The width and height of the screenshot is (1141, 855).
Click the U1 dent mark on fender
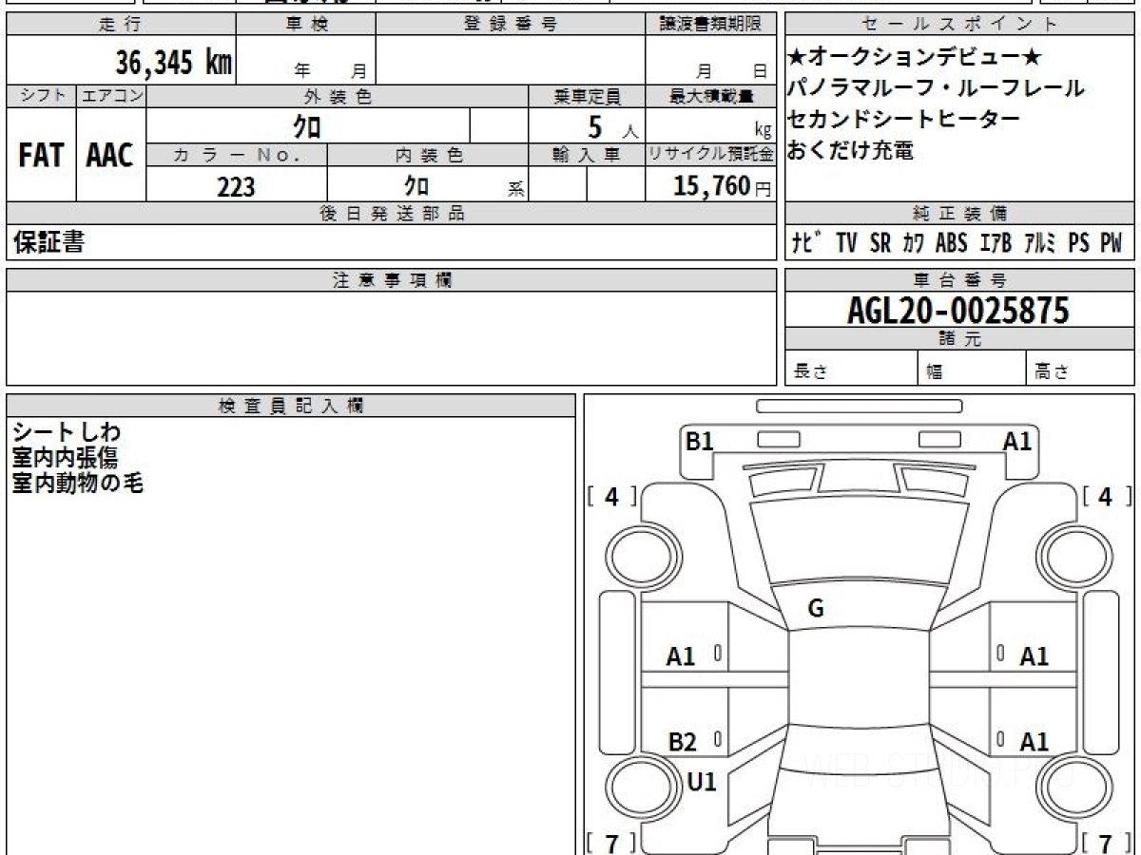coord(702,782)
